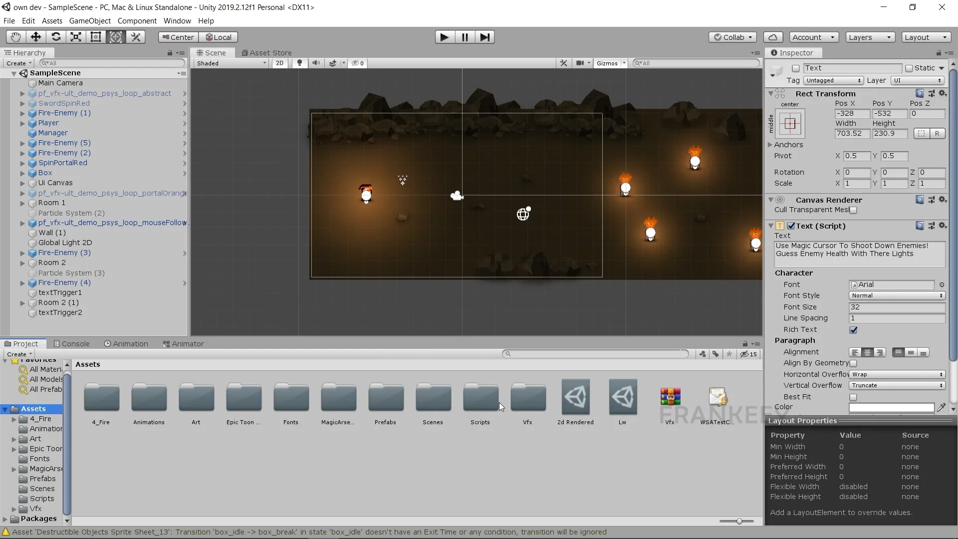Open Text Script help reference icon
This screenshot has width=958, height=539.
coord(920,226)
